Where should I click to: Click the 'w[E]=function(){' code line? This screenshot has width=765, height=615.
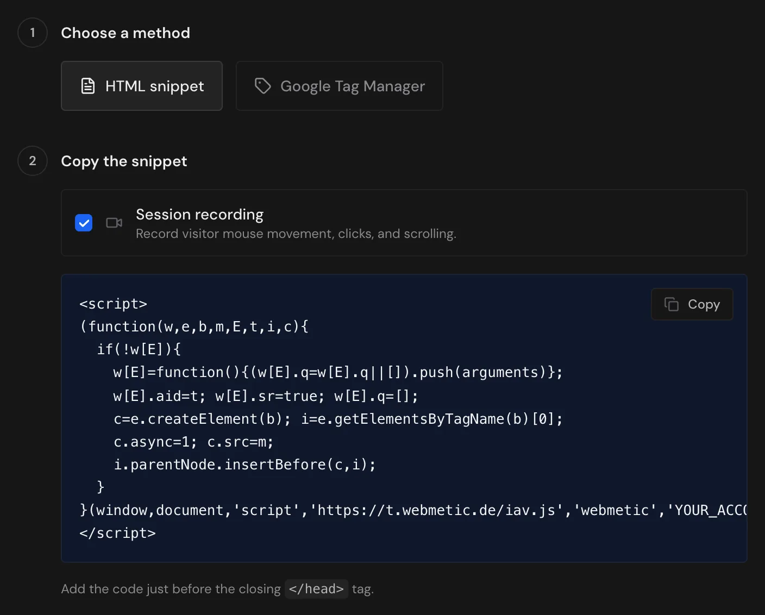[338, 372]
